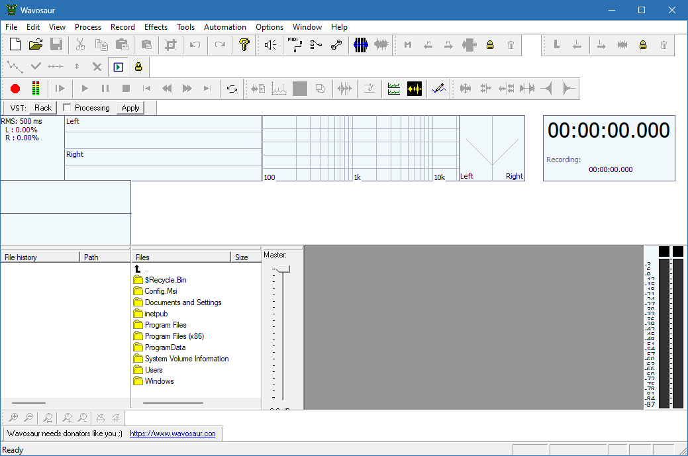Click the Copy icon in the toolbar
This screenshot has width=688, height=456.
[101, 44]
